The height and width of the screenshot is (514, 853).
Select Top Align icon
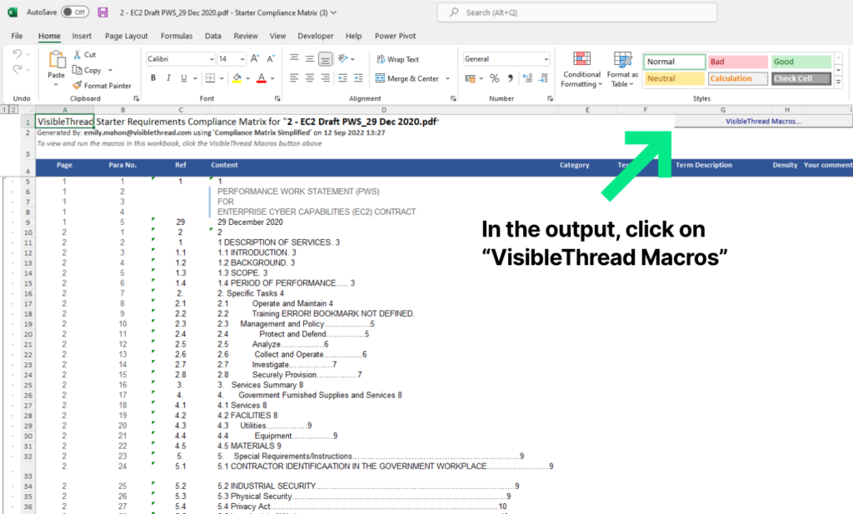[294, 58]
